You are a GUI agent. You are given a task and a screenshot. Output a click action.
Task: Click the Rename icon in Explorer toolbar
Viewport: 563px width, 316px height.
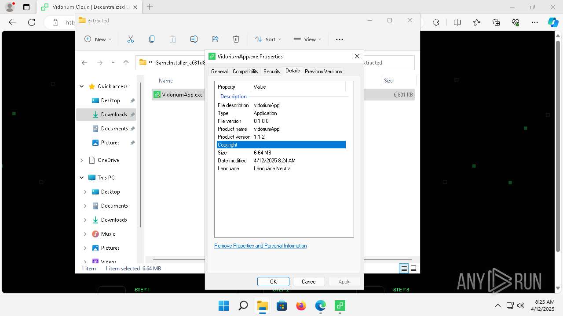(194, 39)
